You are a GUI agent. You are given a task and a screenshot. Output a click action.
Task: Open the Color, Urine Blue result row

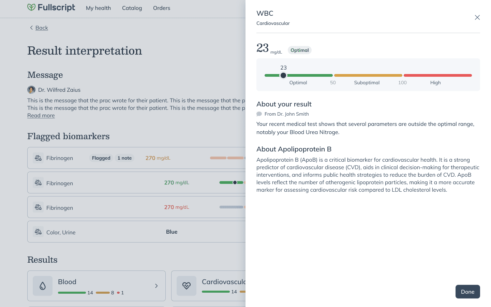(x=136, y=232)
